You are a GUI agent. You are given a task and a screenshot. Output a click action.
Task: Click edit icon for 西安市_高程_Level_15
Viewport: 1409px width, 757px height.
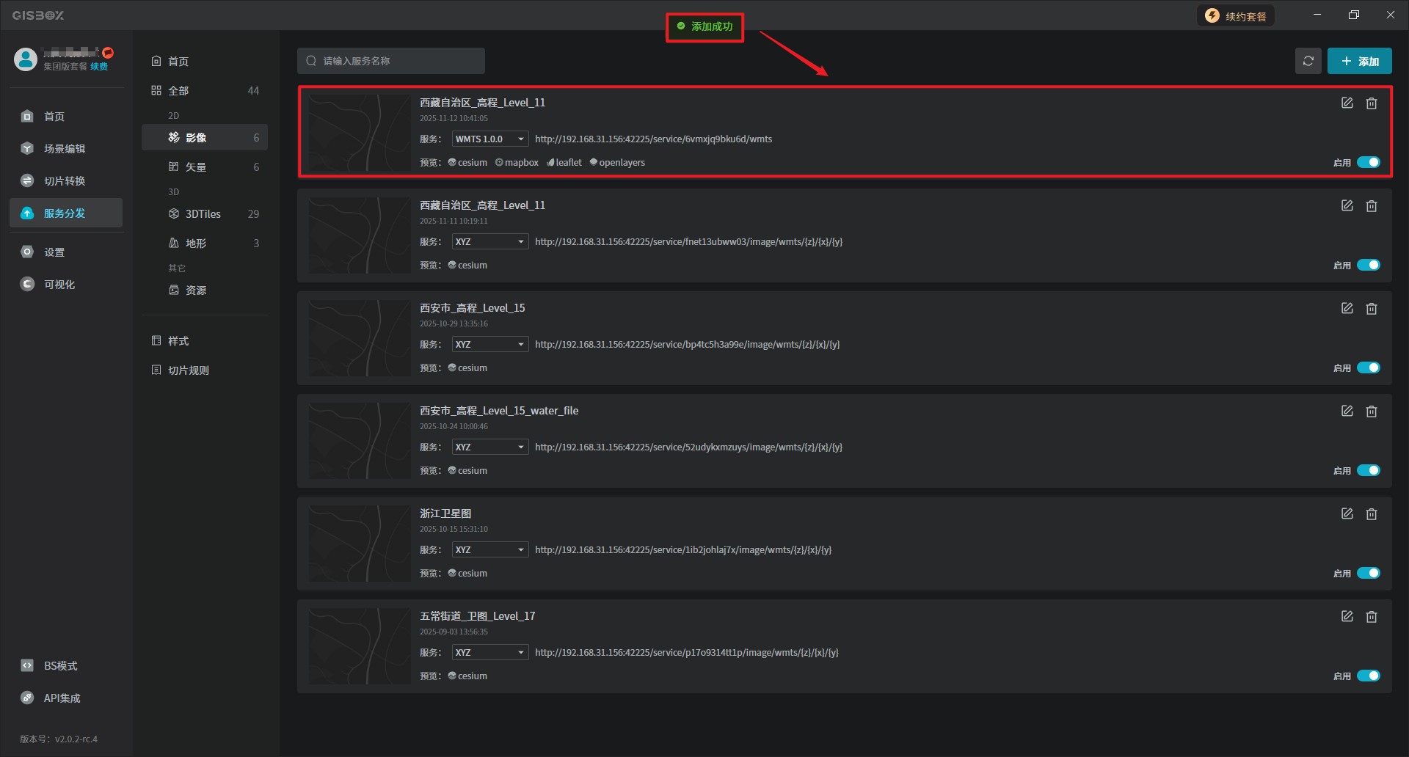pyautogui.click(x=1347, y=309)
